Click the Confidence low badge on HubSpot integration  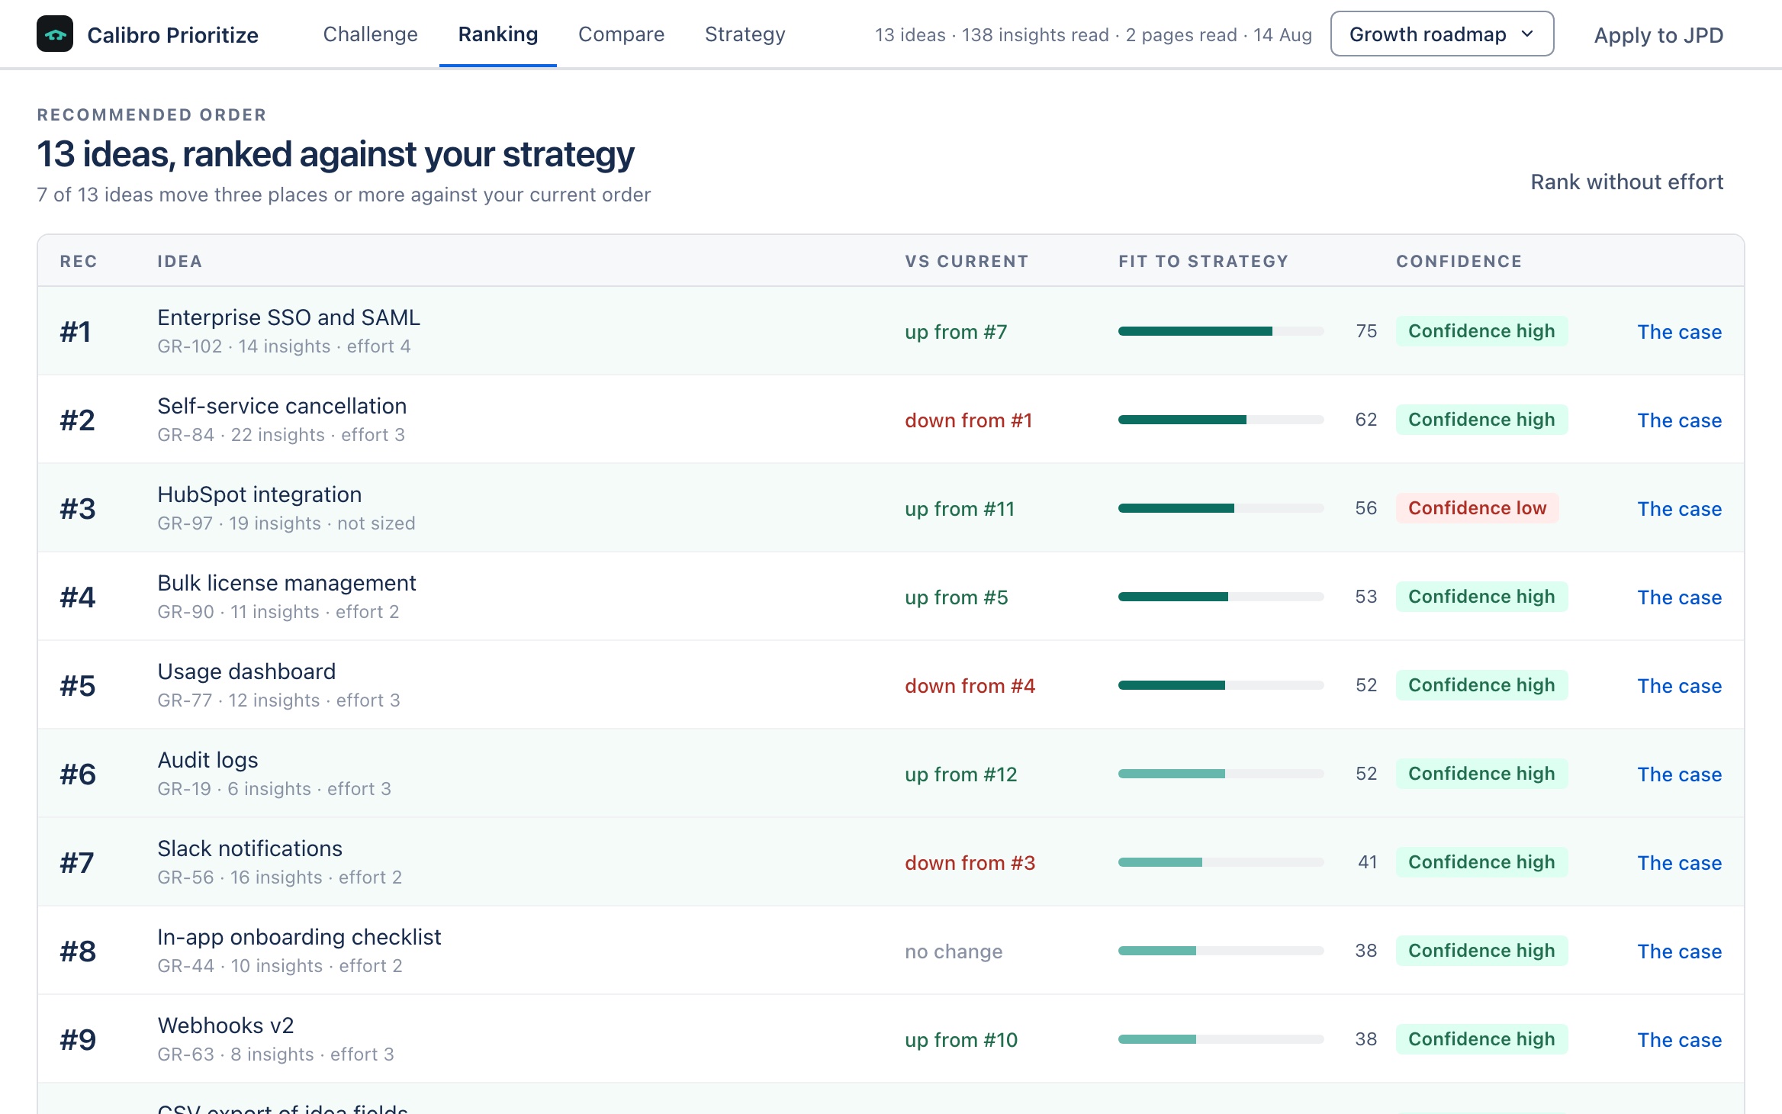(x=1477, y=508)
